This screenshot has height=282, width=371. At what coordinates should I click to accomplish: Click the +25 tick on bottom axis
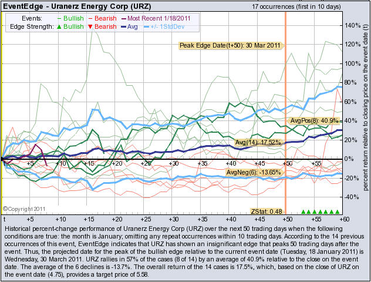coord(146,219)
